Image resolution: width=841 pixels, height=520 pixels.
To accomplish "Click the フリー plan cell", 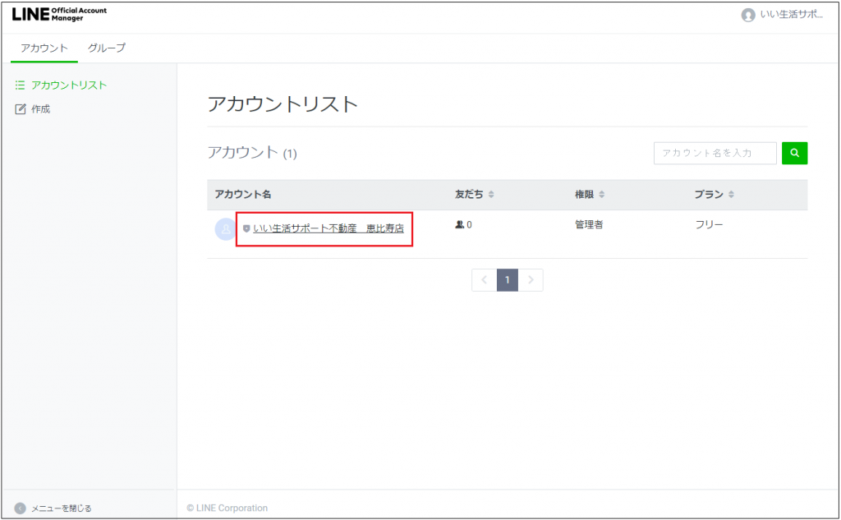I will 709,225.
